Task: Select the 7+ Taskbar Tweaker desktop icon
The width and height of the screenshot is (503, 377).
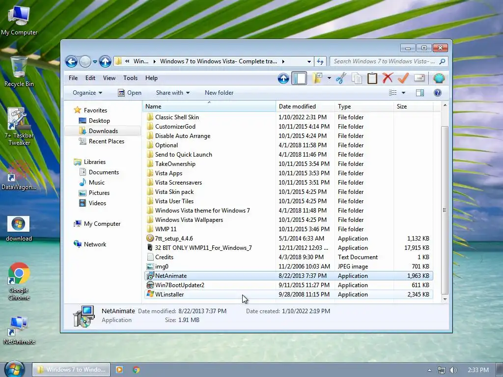Action: (19, 127)
